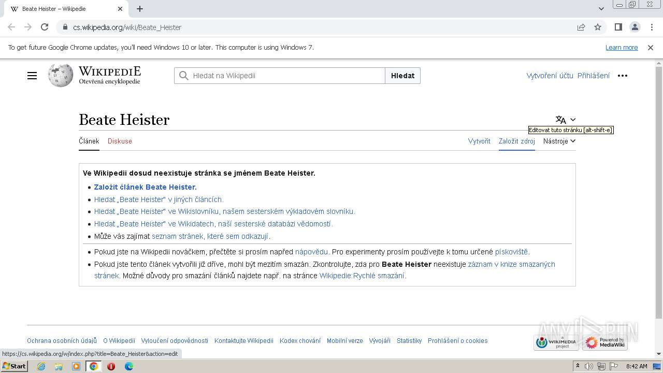663x373 pixels.
Task: Click the Vytvoření účtu link
Action: 550,76
